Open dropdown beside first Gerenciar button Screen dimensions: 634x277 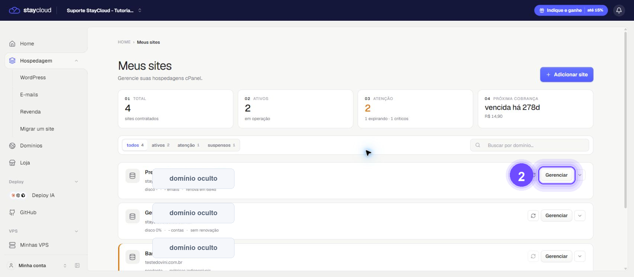point(580,175)
